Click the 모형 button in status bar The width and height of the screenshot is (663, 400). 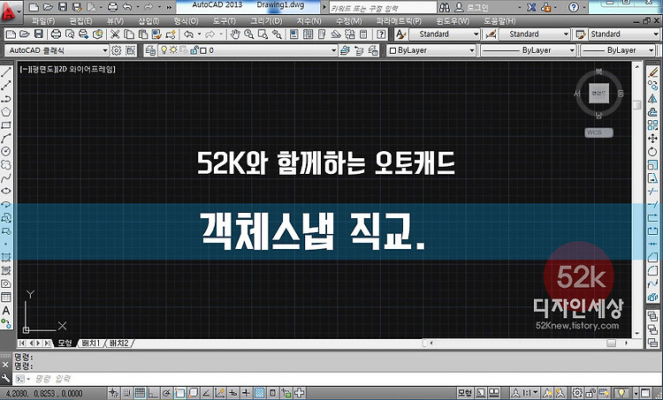click(465, 393)
